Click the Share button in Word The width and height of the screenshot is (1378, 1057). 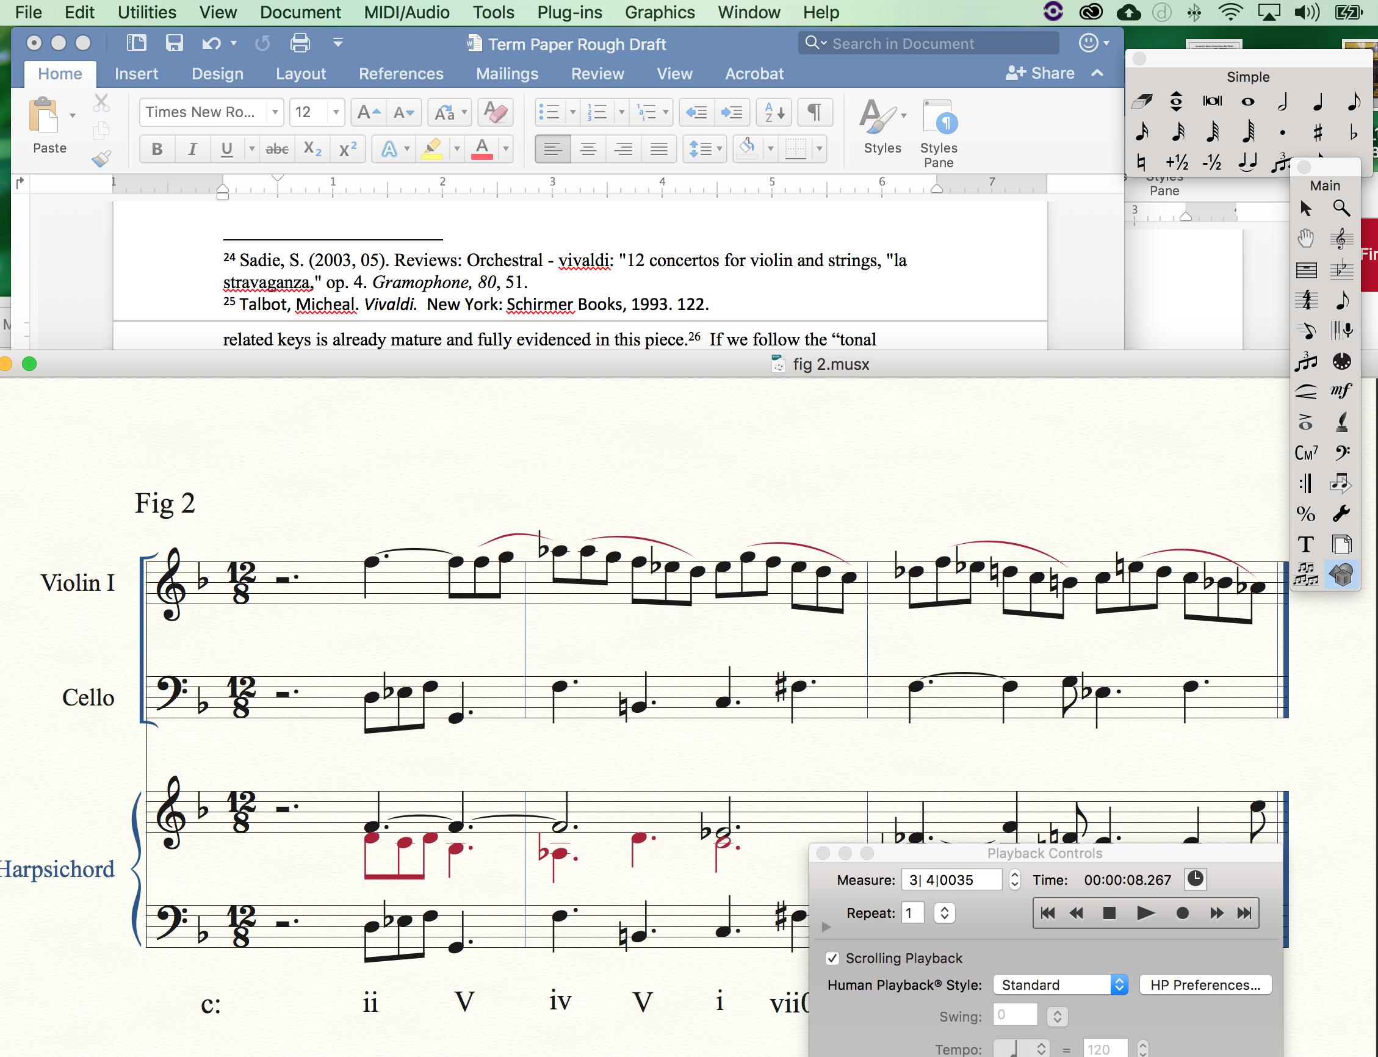coord(1040,74)
